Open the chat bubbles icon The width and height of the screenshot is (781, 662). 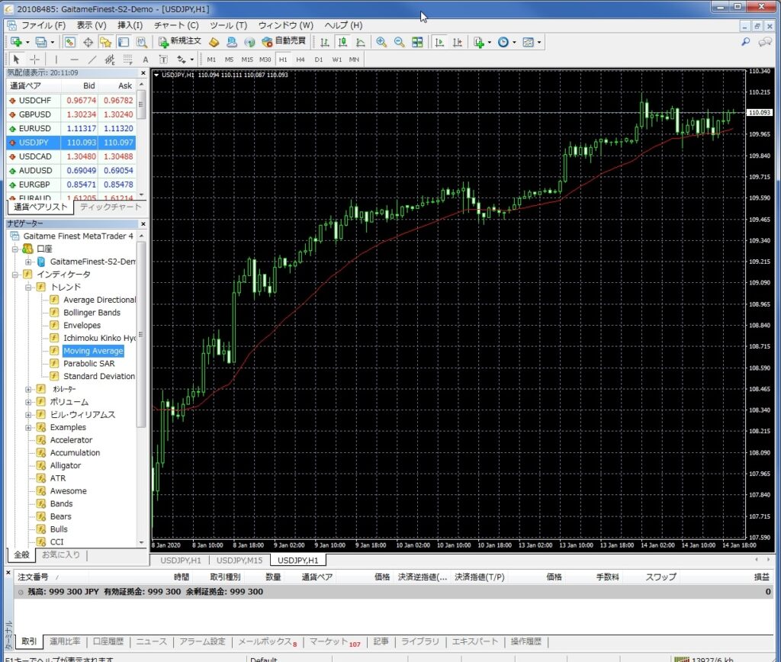[x=764, y=42]
